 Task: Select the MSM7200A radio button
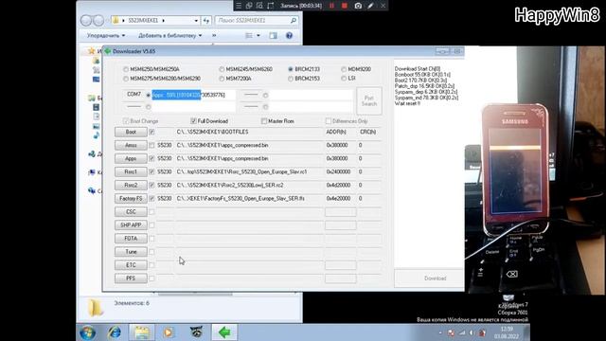(222, 79)
